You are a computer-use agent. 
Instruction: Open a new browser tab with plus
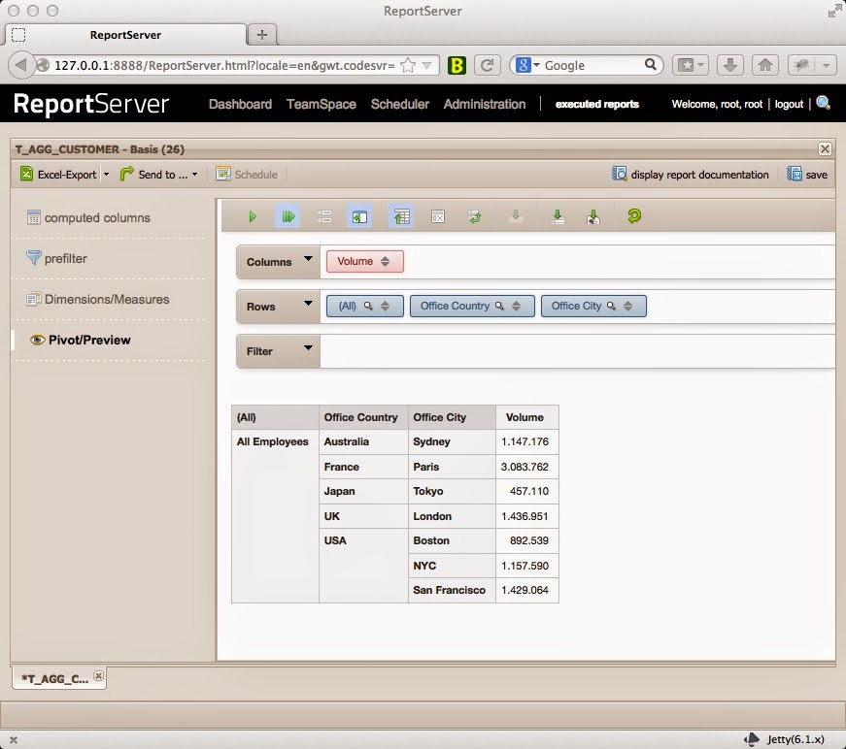pyautogui.click(x=262, y=35)
